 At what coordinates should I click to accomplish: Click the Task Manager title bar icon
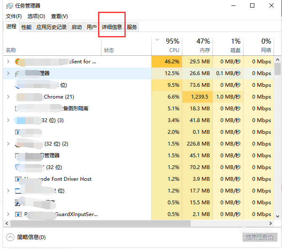pyautogui.click(x=10, y=6)
